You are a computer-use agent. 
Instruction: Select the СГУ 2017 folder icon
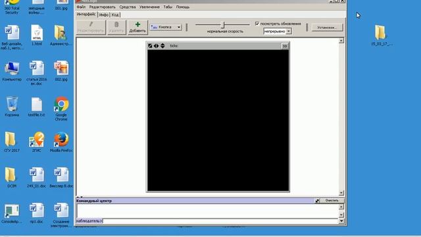12,142
